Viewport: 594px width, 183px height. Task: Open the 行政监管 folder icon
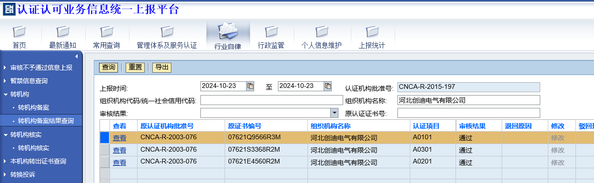(271, 31)
